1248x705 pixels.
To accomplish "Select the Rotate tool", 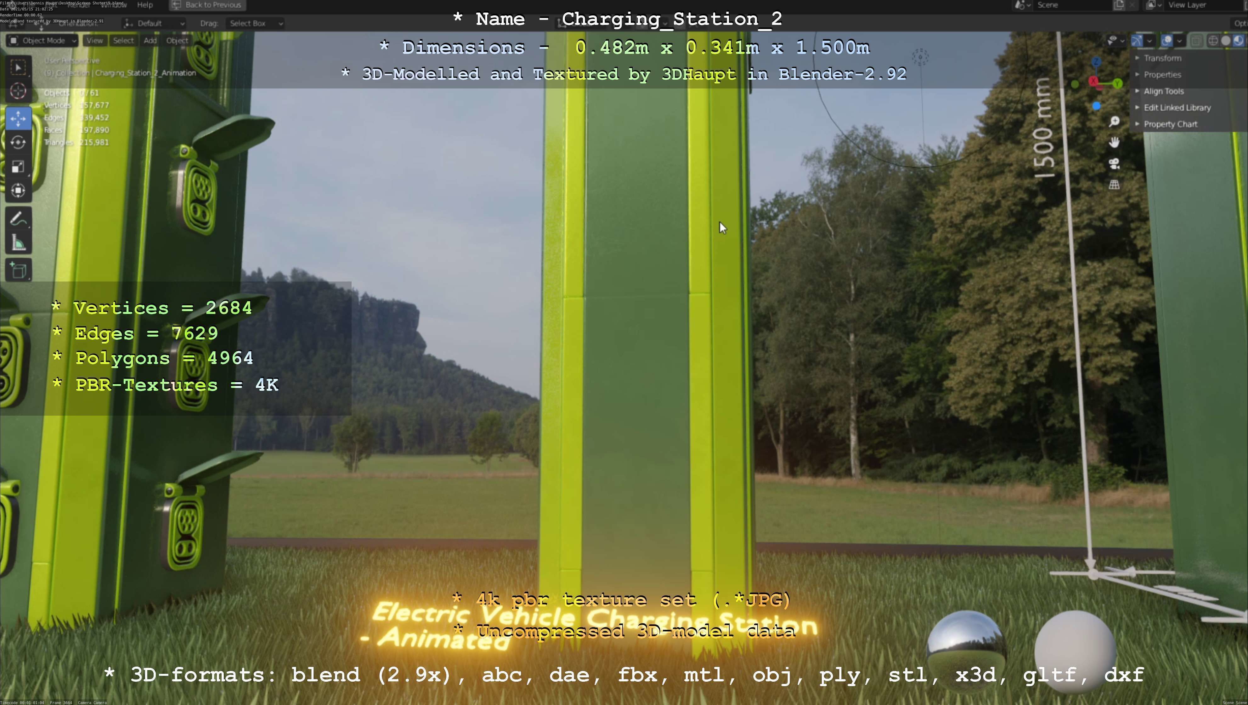I will pyautogui.click(x=18, y=142).
